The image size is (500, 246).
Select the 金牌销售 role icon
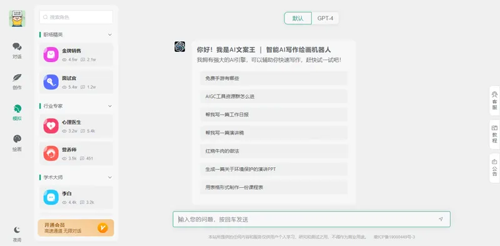[x=51, y=54]
